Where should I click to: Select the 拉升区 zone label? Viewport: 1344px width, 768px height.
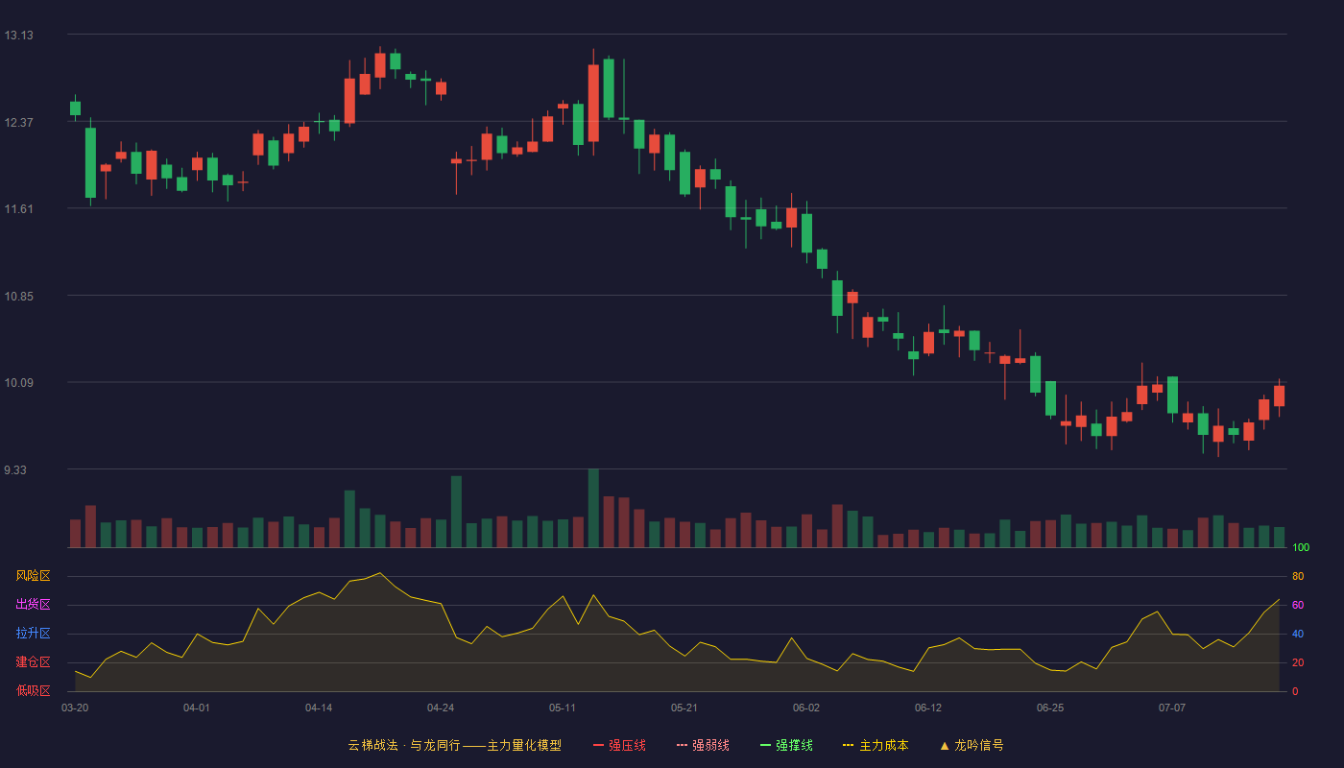point(33,634)
